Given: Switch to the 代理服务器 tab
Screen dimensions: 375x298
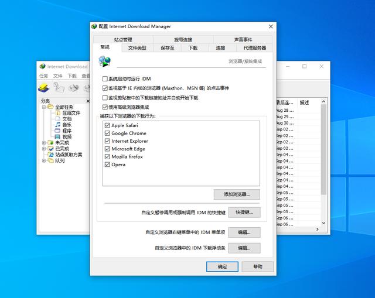Looking at the screenshot, I should click(x=255, y=48).
